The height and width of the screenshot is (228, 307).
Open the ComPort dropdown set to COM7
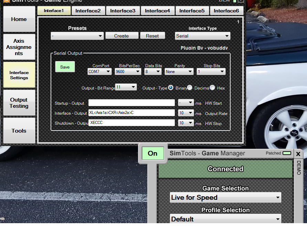(x=99, y=72)
